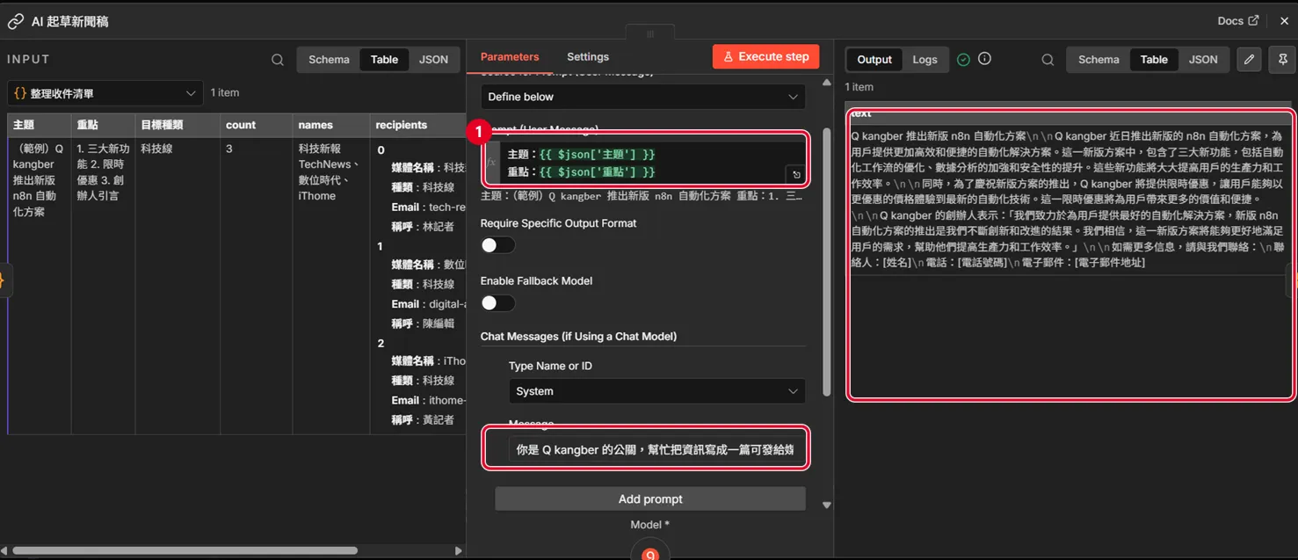Image resolution: width=1298 pixels, height=560 pixels.
Task: Open the Docs external link
Action: coord(1238,21)
